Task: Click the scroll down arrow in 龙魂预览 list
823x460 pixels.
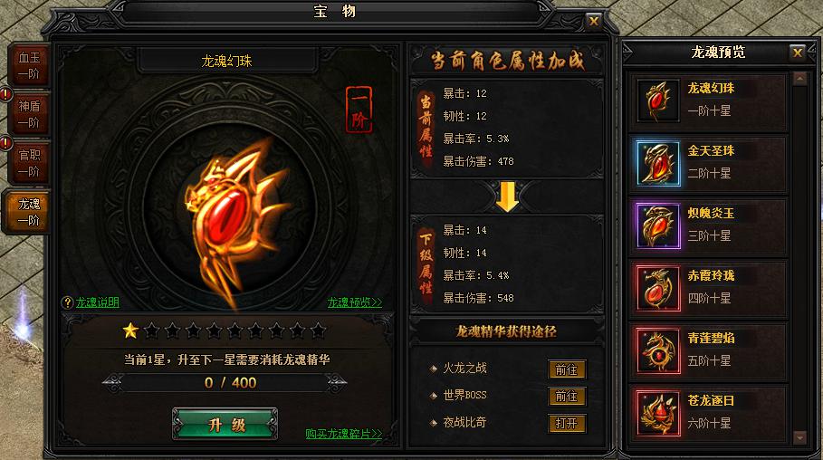Action: (x=799, y=436)
